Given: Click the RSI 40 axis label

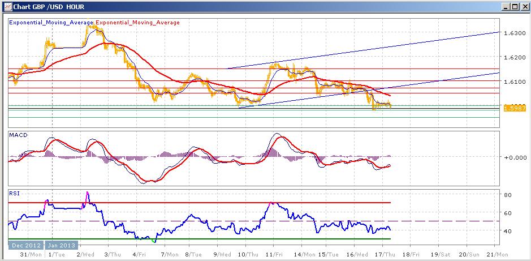Looking at the screenshot, I should pyautogui.click(x=507, y=231).
